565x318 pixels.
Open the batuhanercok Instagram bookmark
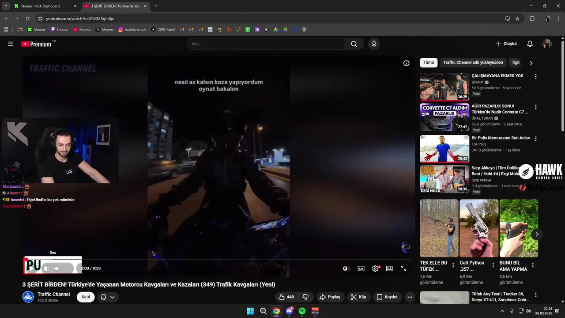click(132, 30)
